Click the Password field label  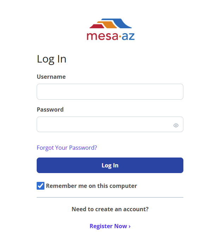50,109
